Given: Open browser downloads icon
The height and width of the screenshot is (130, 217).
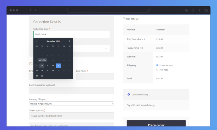Looking at the screenshot, I should pos(186,10).
